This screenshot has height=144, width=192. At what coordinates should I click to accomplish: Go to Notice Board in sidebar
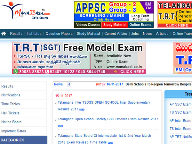(x=12, y=122)
